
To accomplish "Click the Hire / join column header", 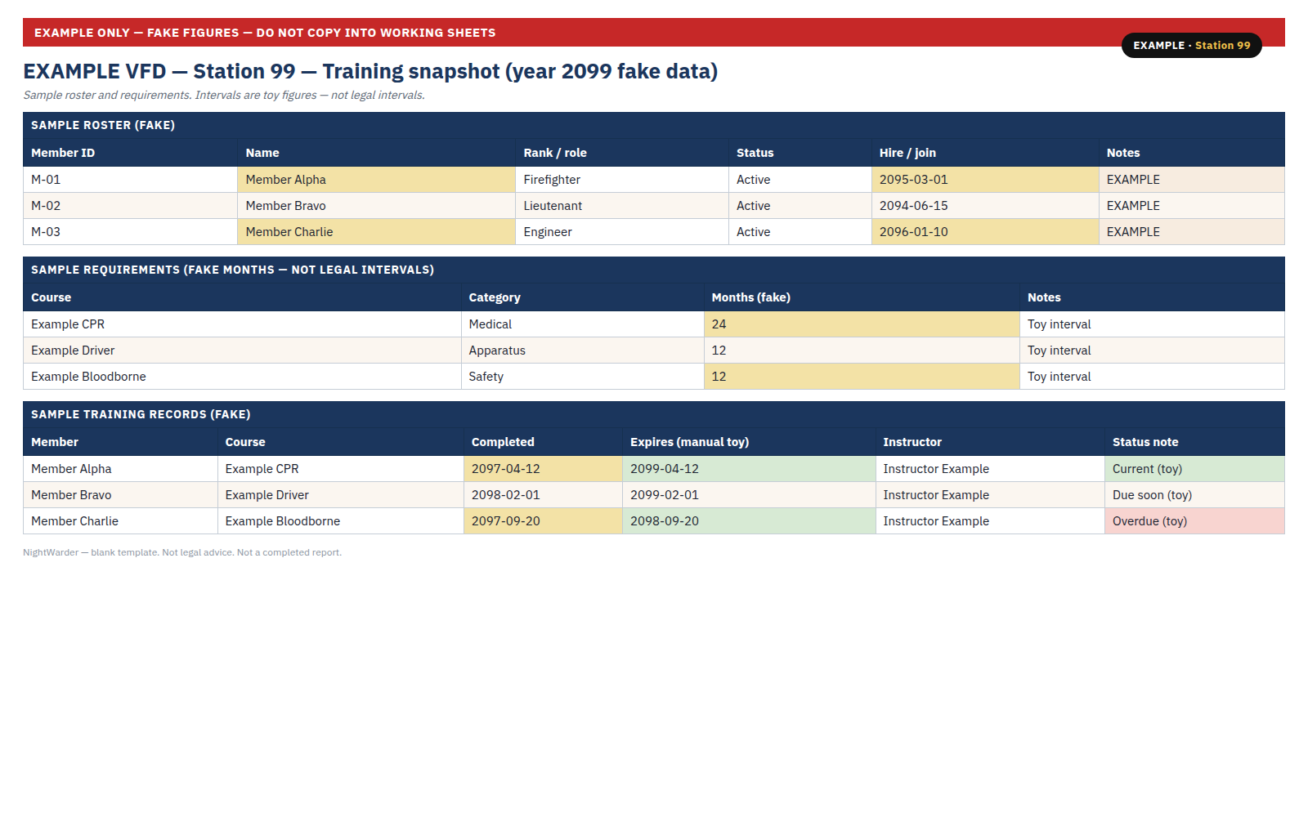I will [x=985, y=153].
